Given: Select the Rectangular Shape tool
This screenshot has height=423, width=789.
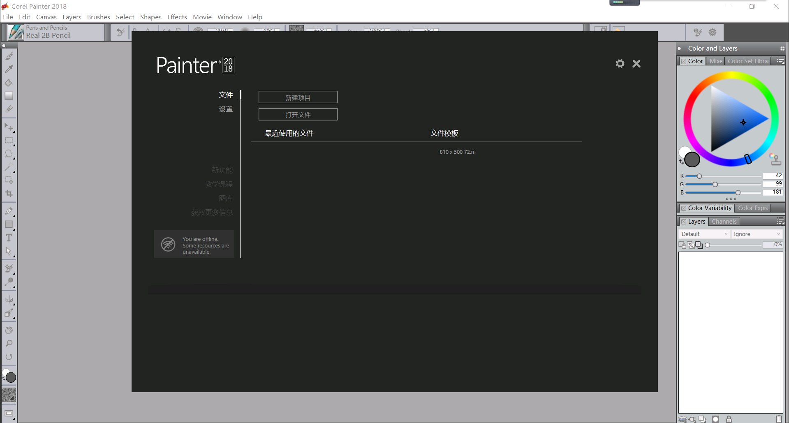Looking at the screenshot, I should click(9, 224).
